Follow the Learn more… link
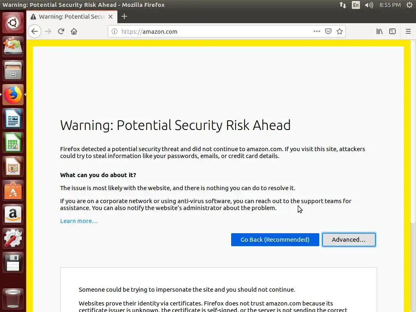Viewport: 416px width, 312px height. click(79, 221)
